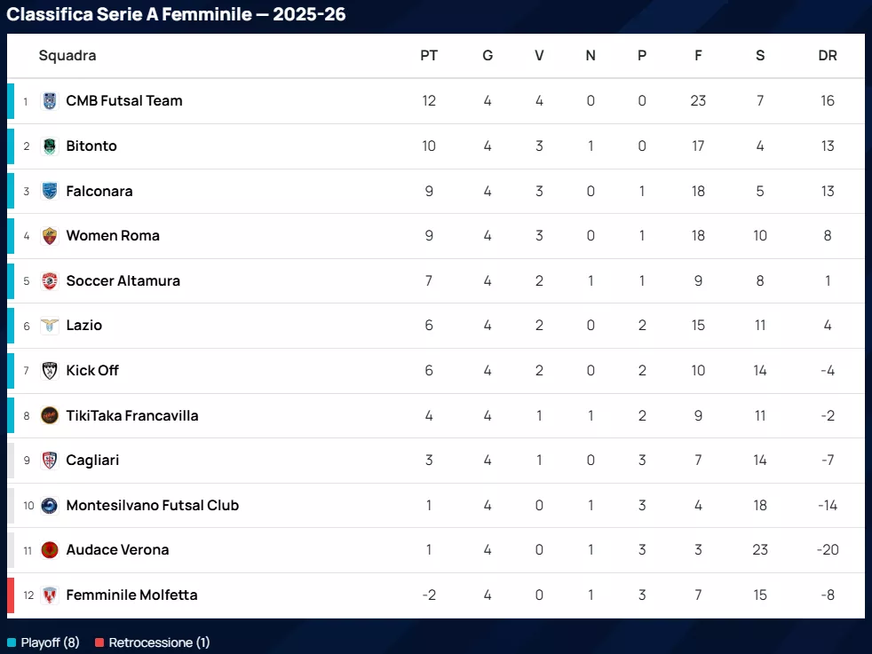Click the Squadra column header
The image size is (872, 654).
(x=67, y=56)
